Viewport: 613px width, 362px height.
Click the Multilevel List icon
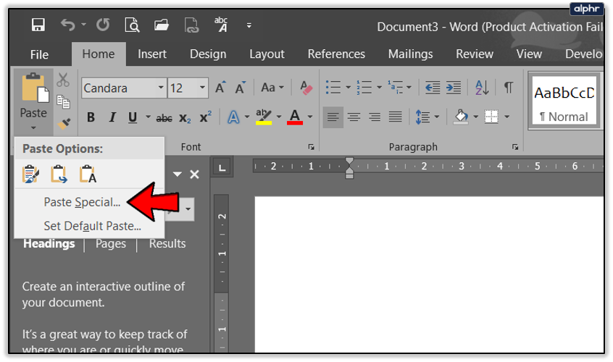pos(395,88)
